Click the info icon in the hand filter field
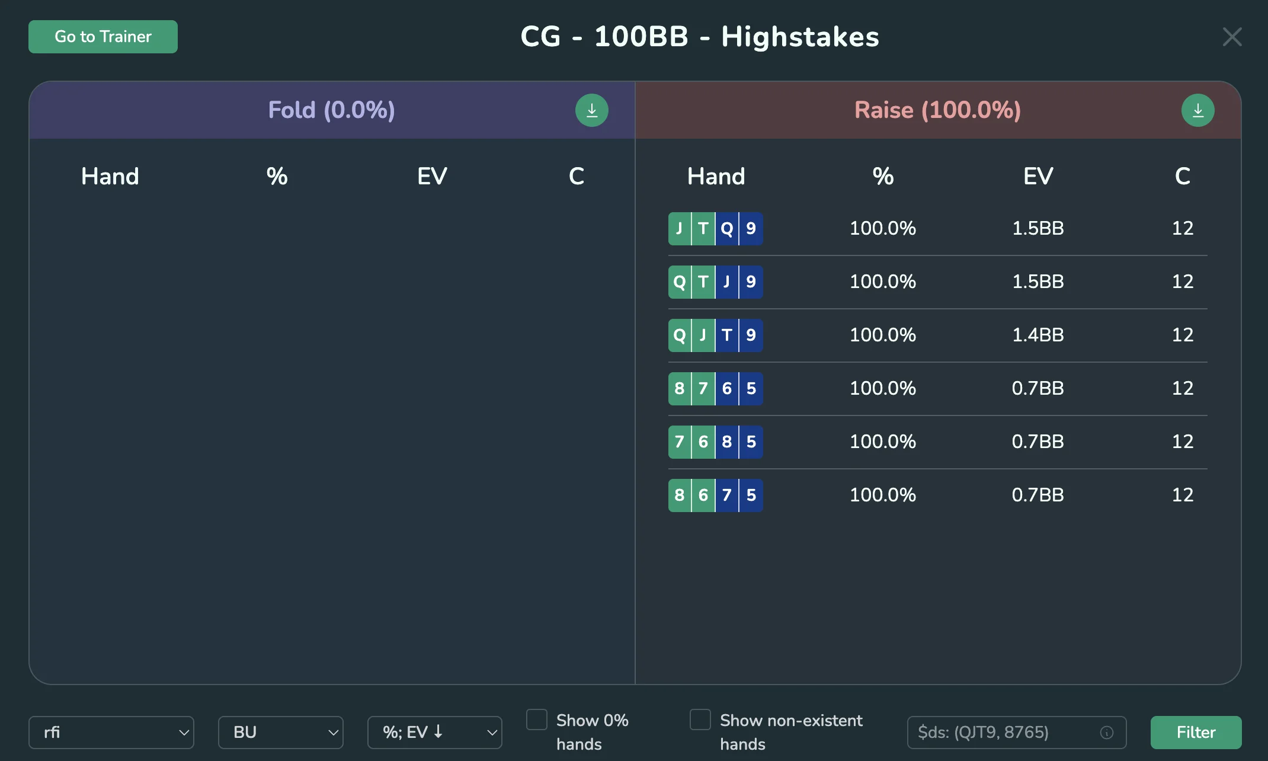Viewport: 1268px width, 761px height. (1107, 732)
